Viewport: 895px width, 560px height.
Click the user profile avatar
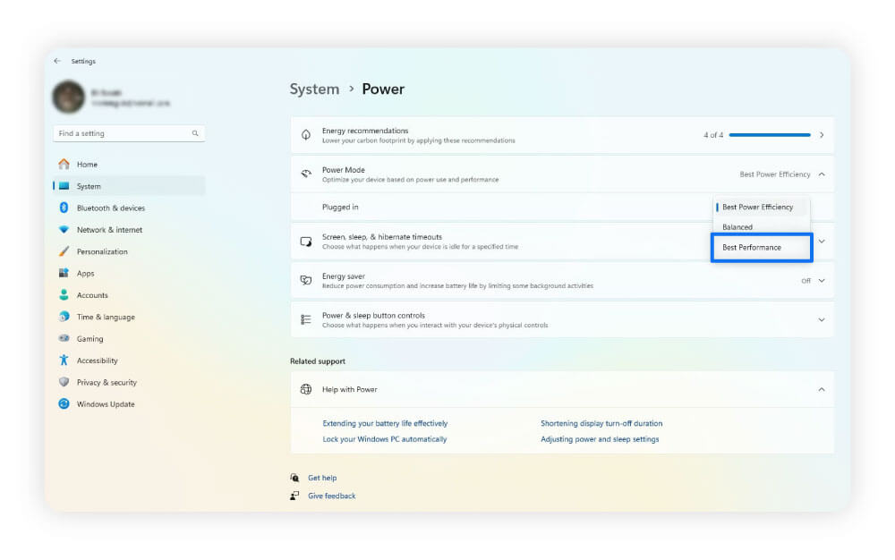pos(69,97)
